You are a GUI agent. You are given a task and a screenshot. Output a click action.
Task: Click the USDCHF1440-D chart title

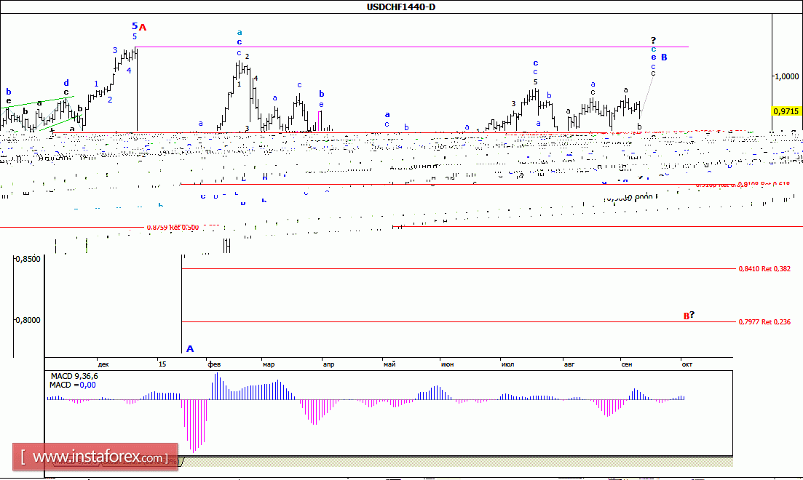tap(401, 7)
